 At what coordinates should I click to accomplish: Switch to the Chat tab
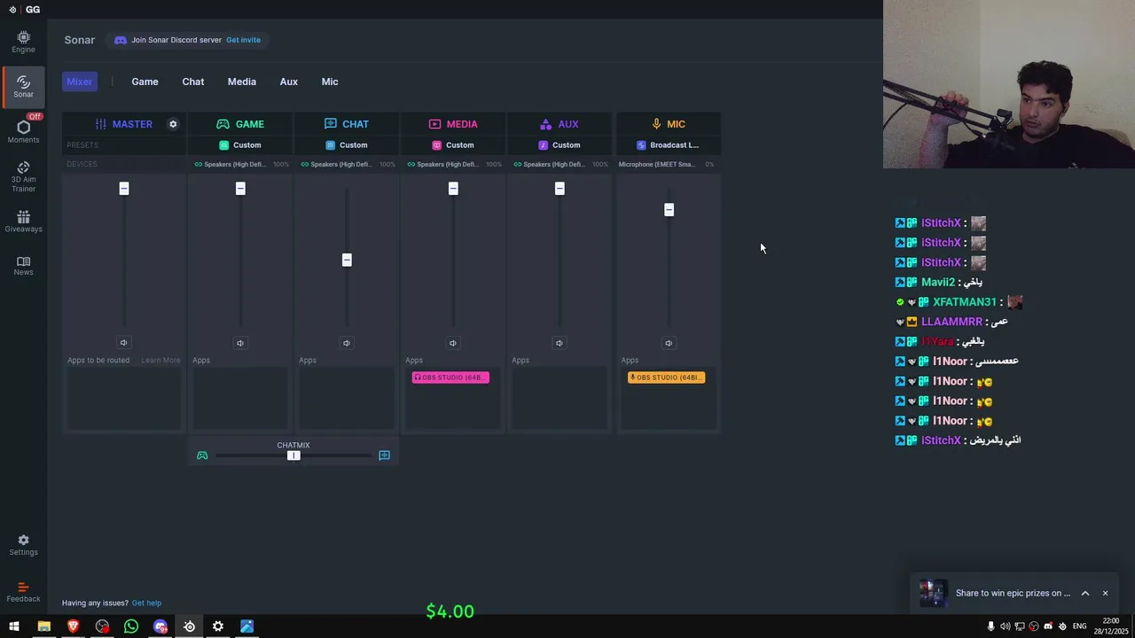point(193,82)
